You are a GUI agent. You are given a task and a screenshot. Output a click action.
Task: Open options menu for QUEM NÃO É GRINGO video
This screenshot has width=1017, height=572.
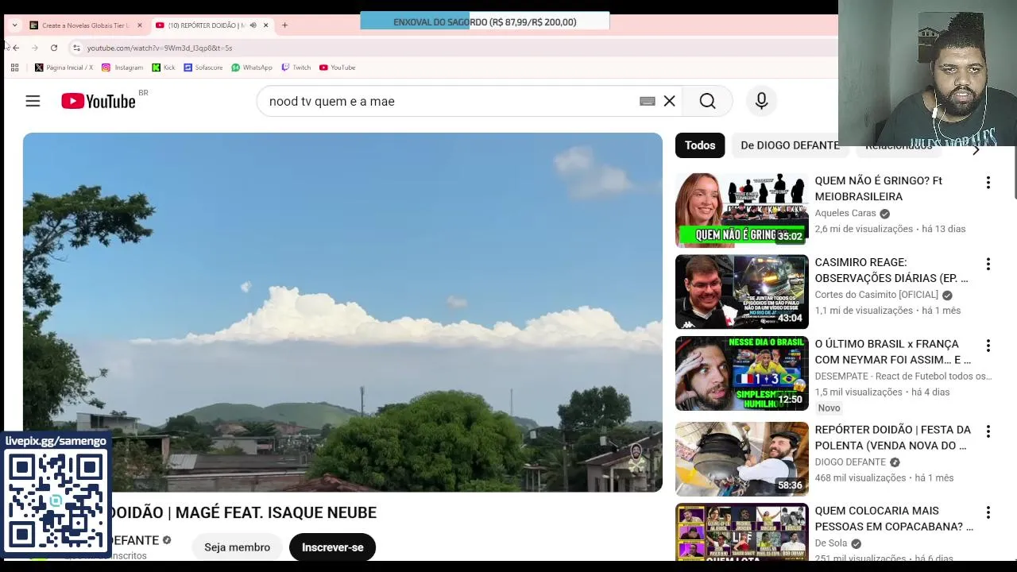click(x=988, y=183)
